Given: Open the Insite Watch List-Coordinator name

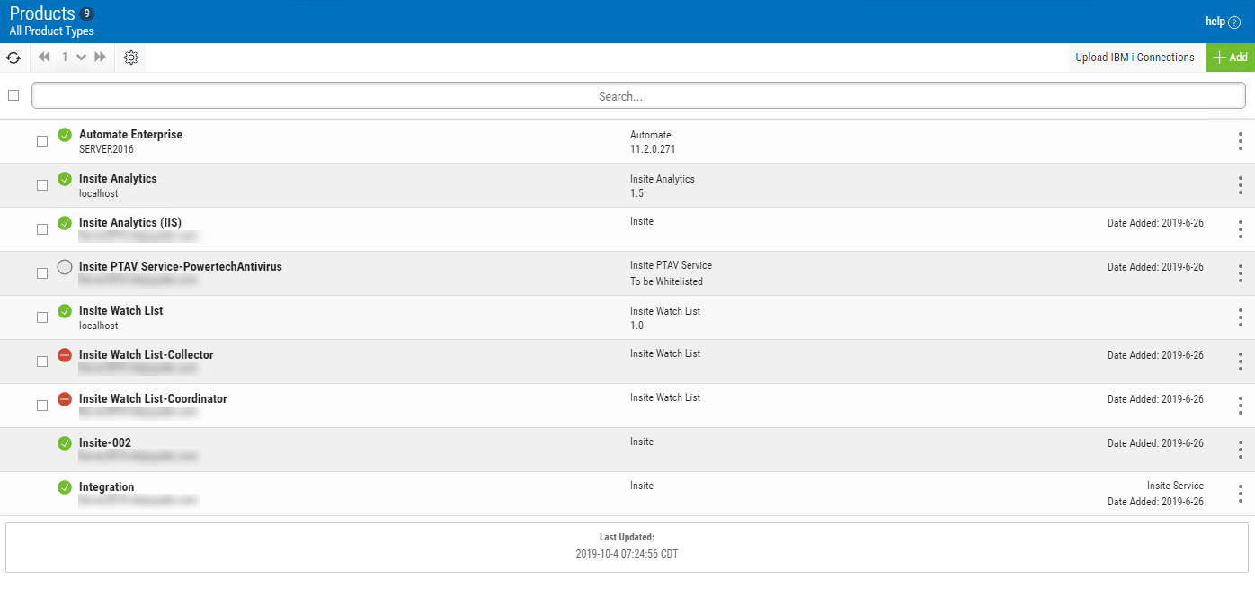Looking at the screenshot, I should pyautogui.click(x=153, y=399).
